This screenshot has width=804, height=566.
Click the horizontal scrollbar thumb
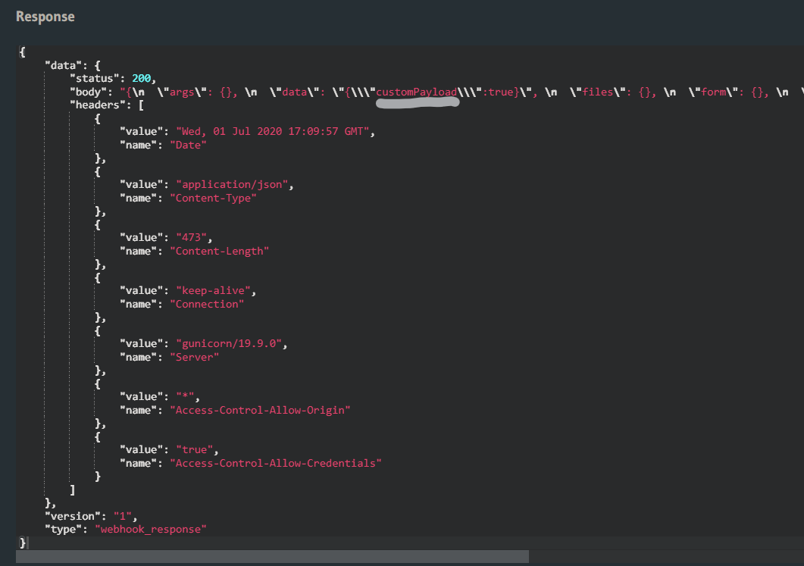click(272, 557)
